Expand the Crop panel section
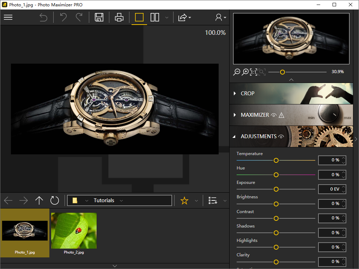The width and height of the screenshot is (359, 269). (x=235, y=94)
